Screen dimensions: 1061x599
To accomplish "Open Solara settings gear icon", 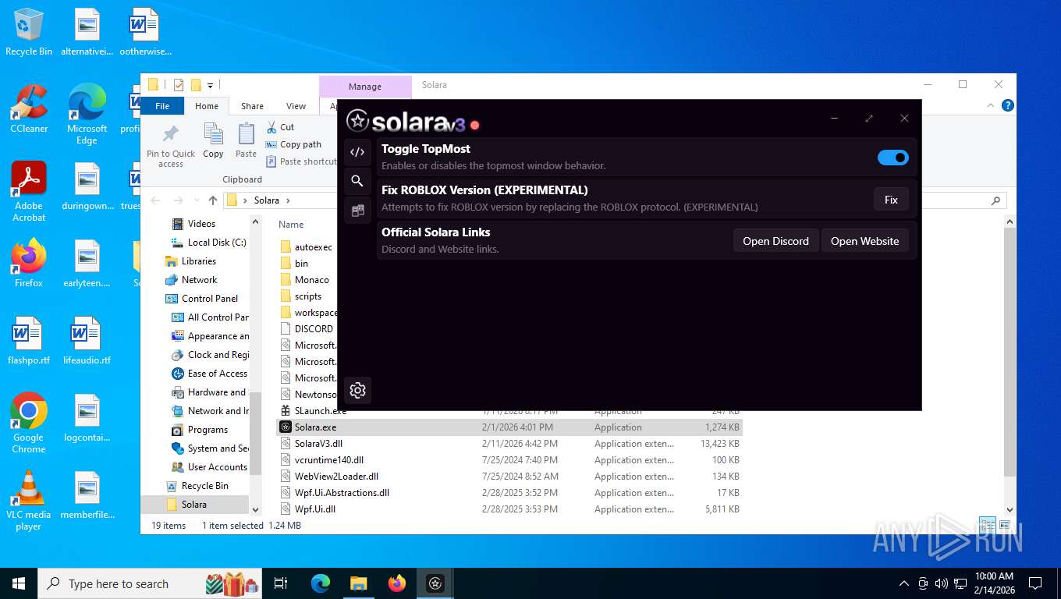I will click(357, 390).
